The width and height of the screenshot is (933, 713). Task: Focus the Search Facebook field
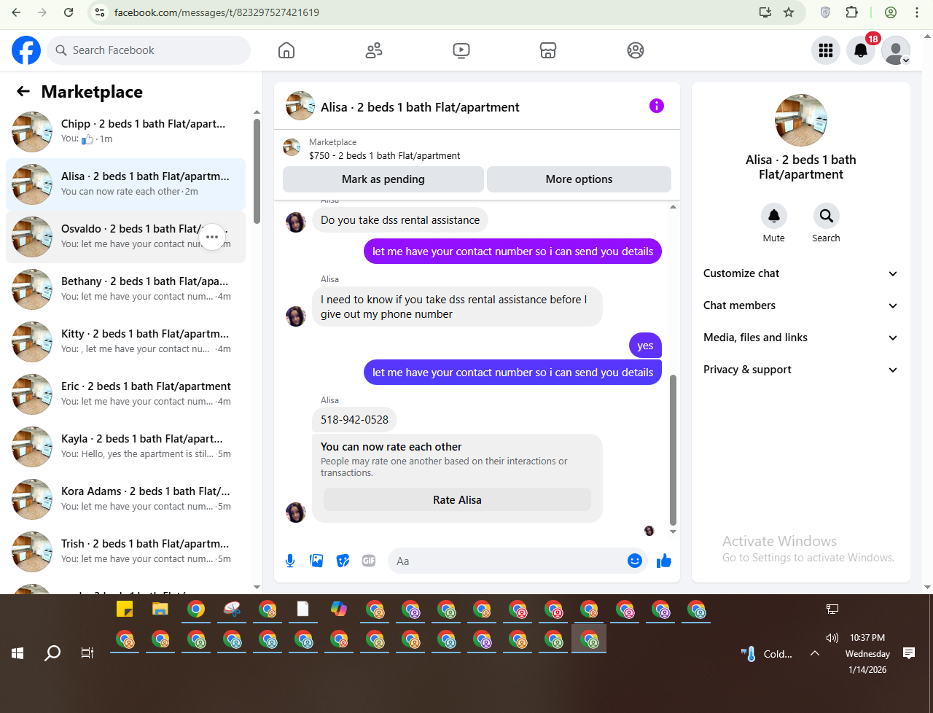[x=149, y=50]
